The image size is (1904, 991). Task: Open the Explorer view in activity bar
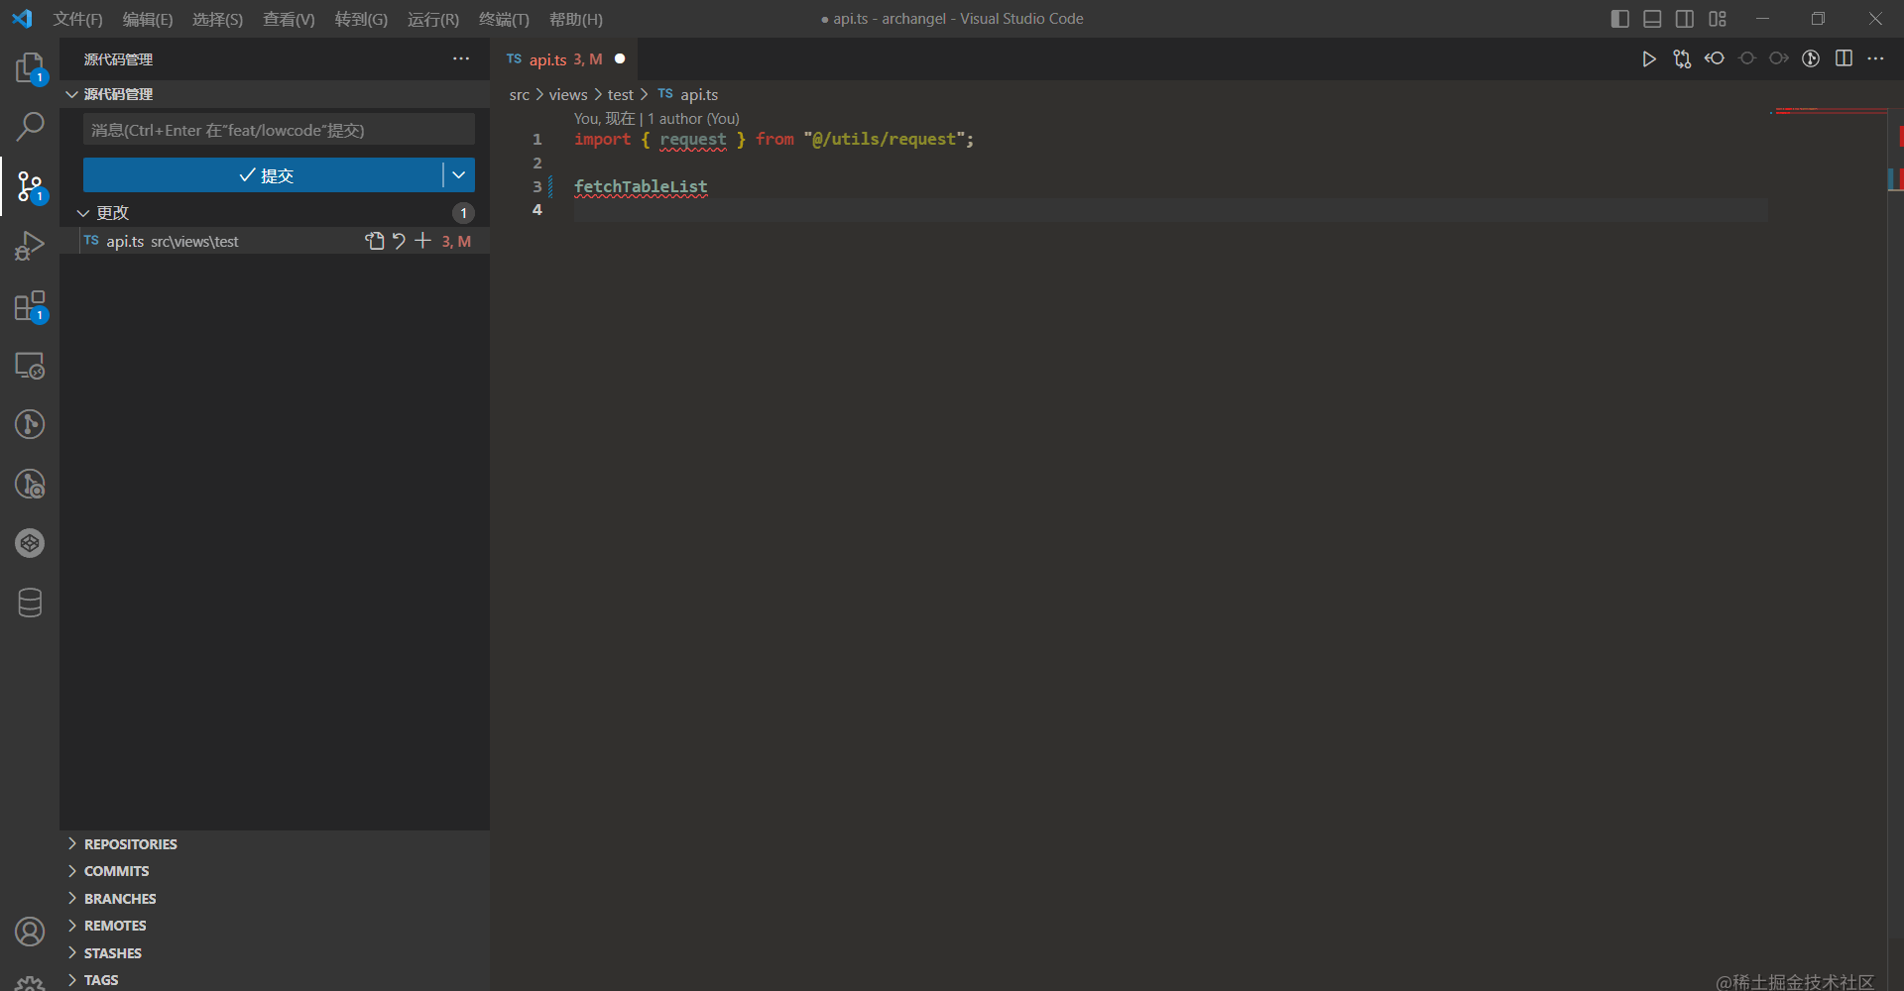tap(30, 67)
